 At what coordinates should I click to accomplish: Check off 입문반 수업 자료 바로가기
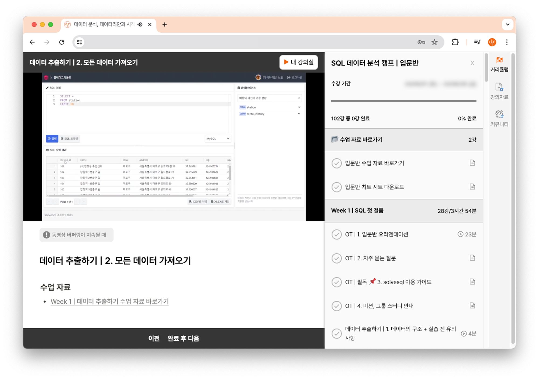pos(336,163)
